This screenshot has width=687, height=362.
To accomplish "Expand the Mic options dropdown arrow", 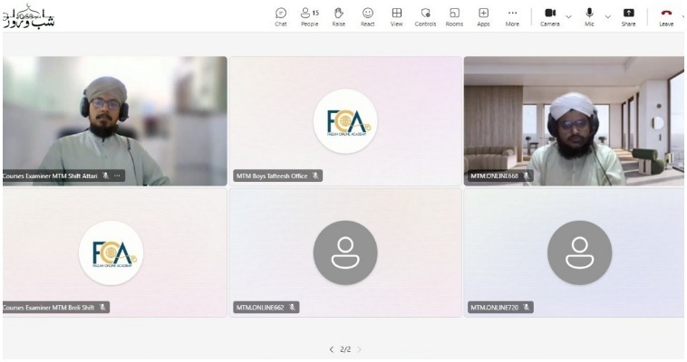I will click(x=607, y=15).
